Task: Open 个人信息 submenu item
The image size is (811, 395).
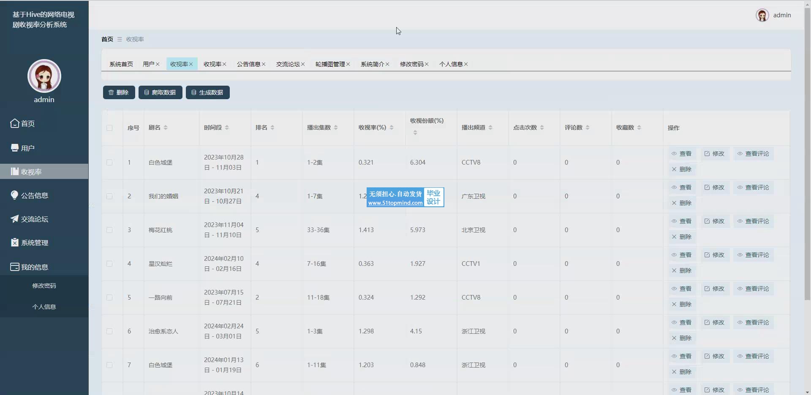Action: point(44,307)
